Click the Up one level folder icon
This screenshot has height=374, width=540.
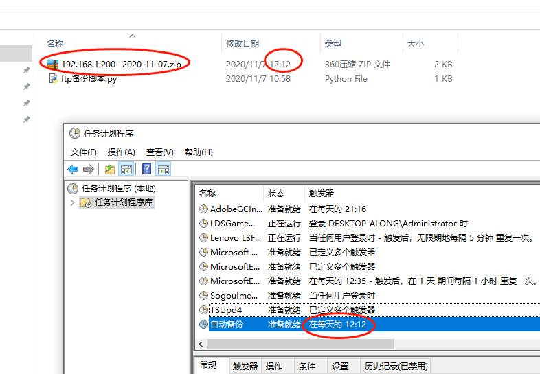coord(110,169)
